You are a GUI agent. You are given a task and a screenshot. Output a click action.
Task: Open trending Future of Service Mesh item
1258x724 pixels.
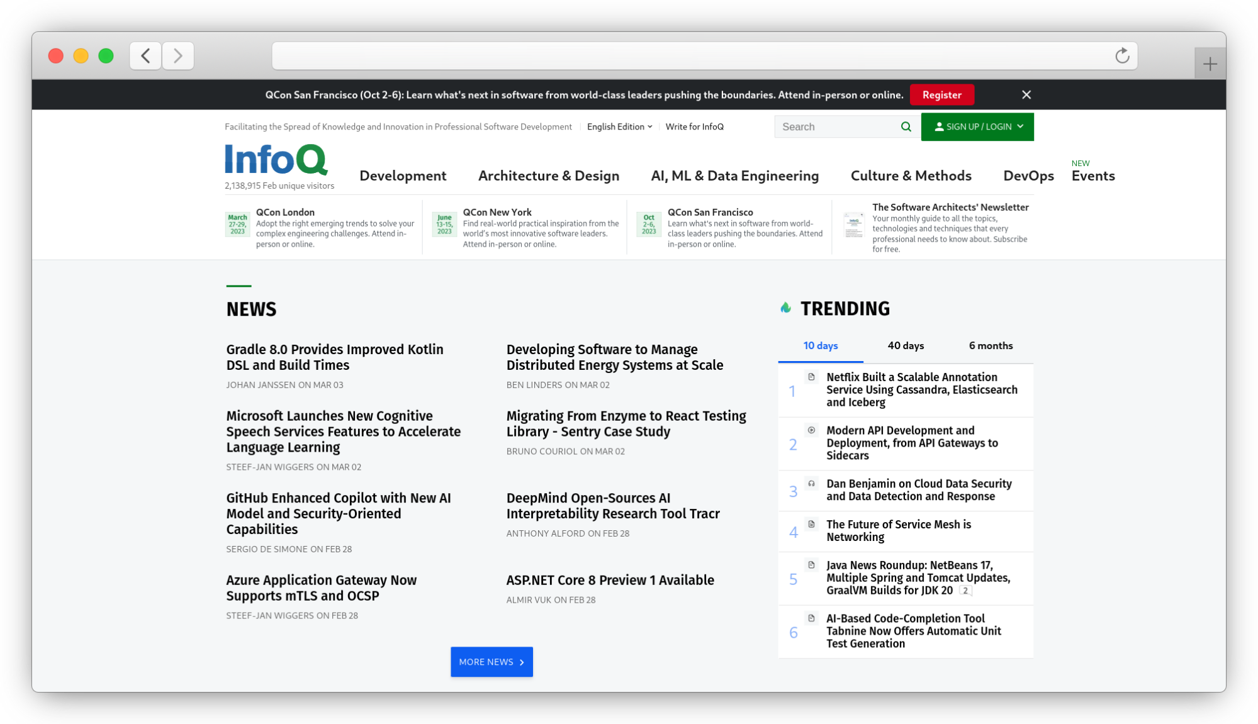point(898,531)
